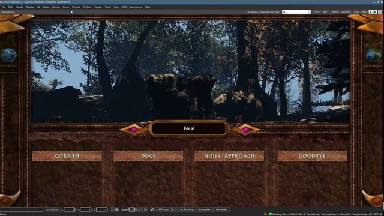Screen dimensions: 384x216
Task: Choose the GORATH dialogue option
Action: 67,156
